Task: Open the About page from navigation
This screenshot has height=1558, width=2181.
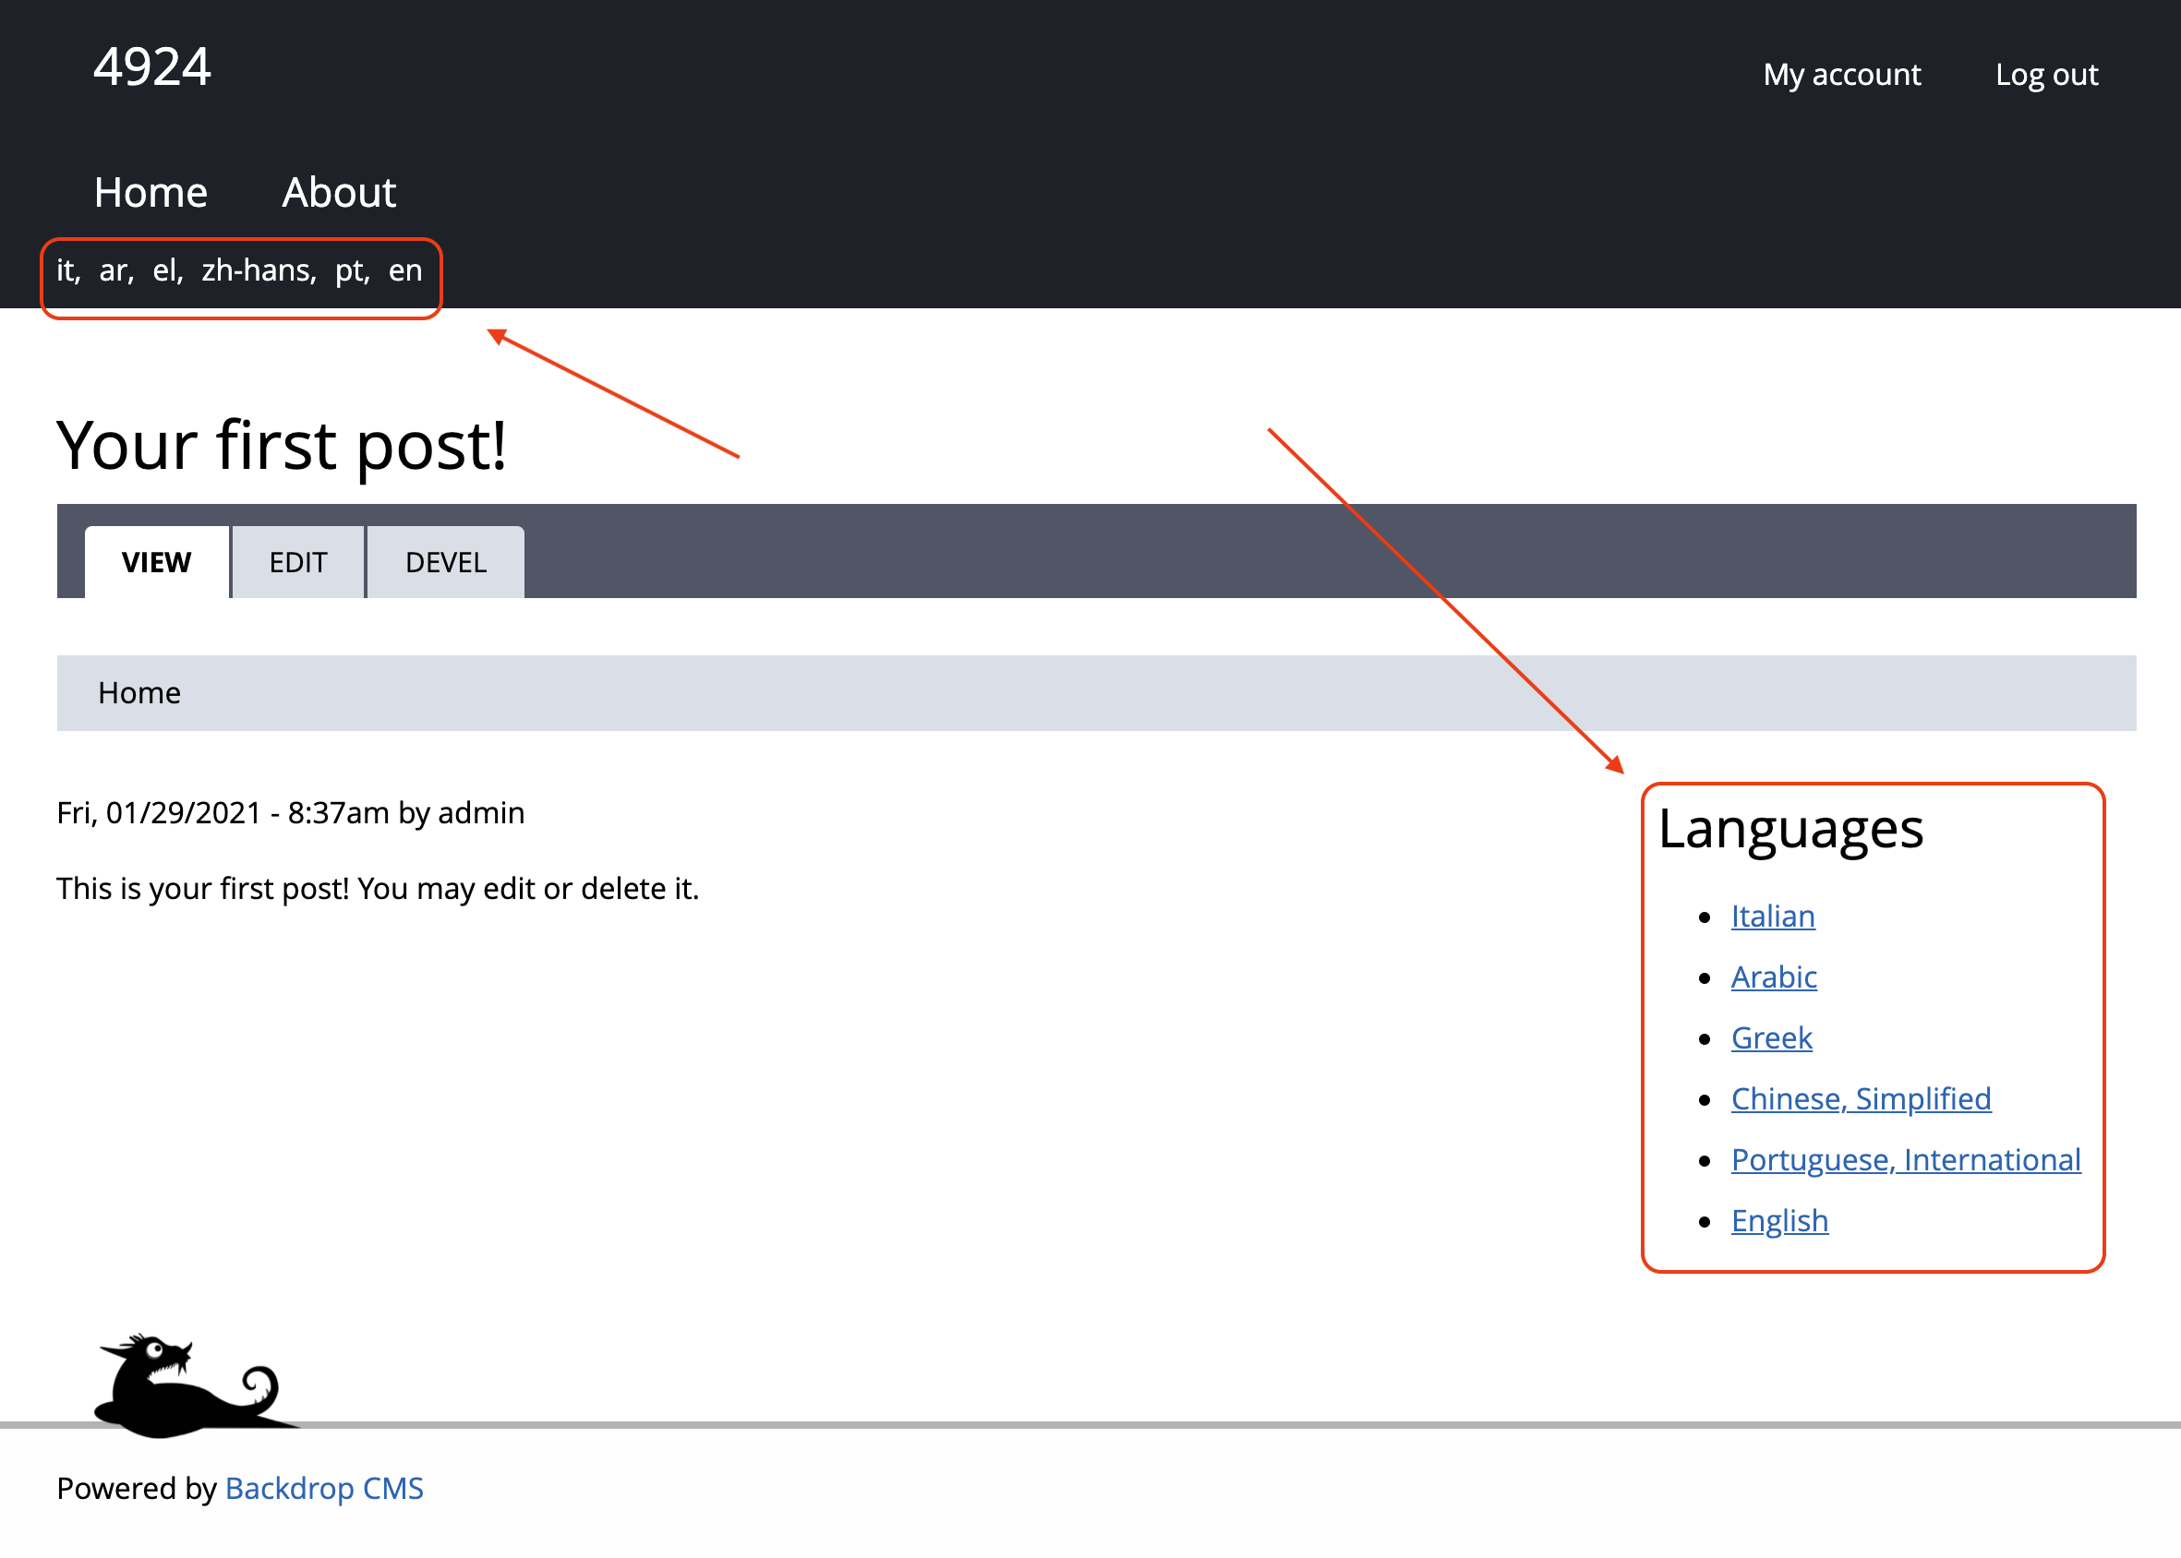Action: pyautogui.click(x=338, y=192)
